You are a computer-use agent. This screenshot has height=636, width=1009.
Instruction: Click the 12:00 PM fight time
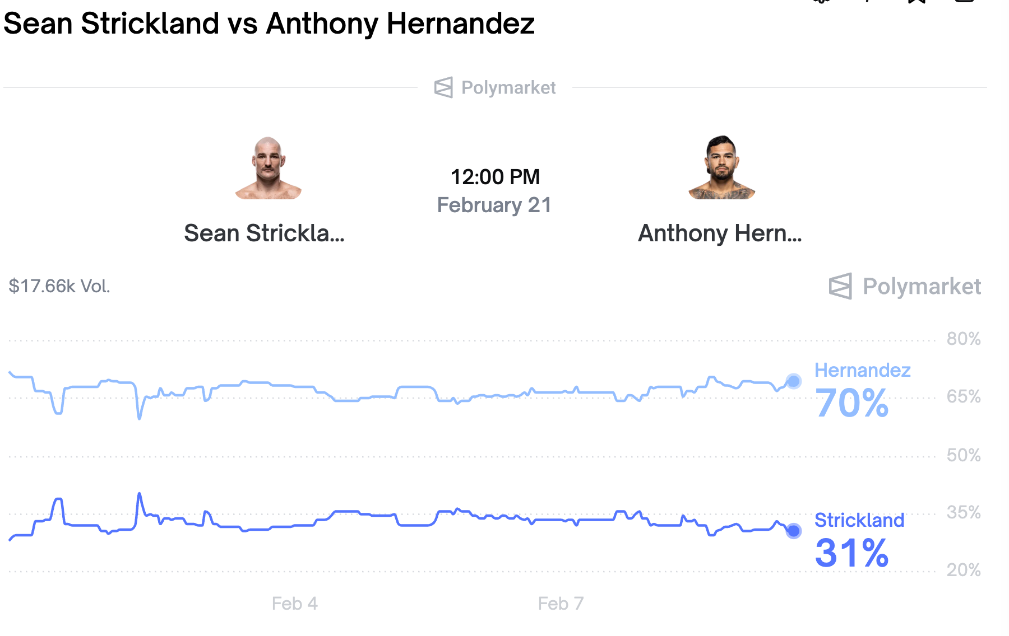495,177
